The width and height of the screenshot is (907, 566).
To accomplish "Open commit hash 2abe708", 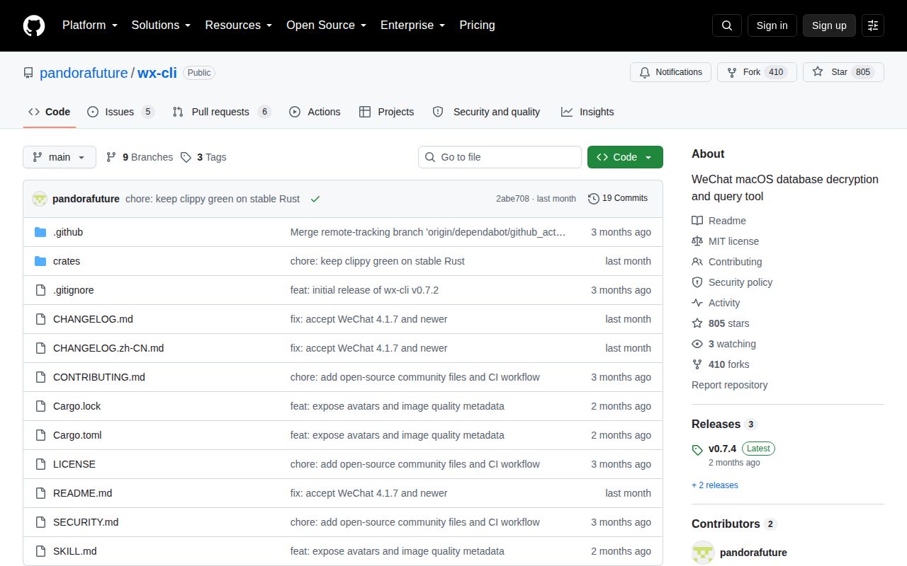I will (x=512, y=199).
